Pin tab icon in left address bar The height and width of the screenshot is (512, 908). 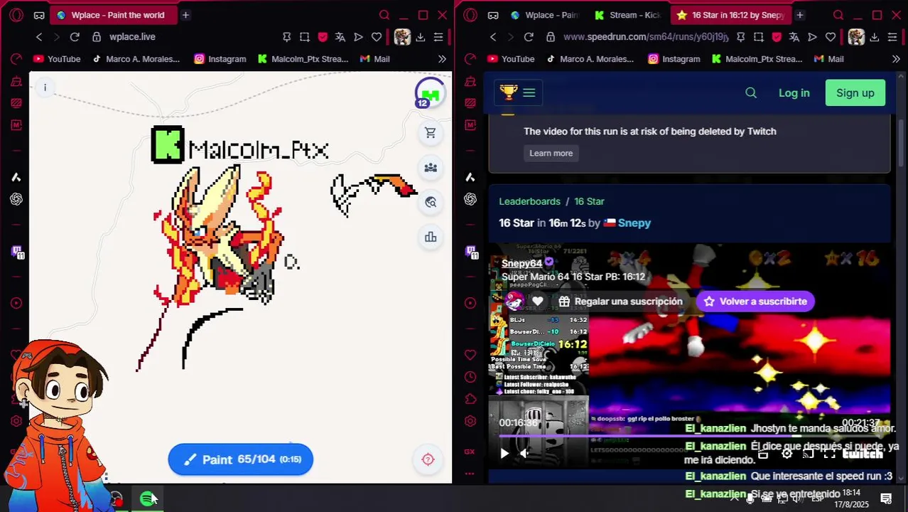click(286, 37)
